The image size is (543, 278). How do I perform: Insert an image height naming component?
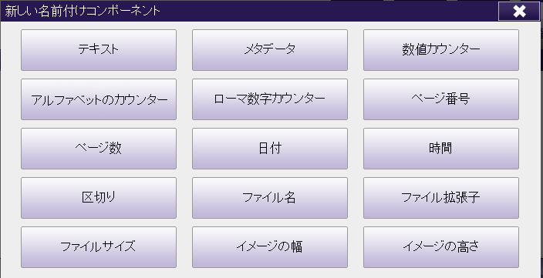(441, 247)
